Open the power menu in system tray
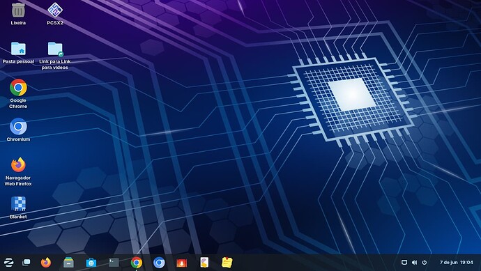Screen dimensions: 481x271 coord(425,263)
